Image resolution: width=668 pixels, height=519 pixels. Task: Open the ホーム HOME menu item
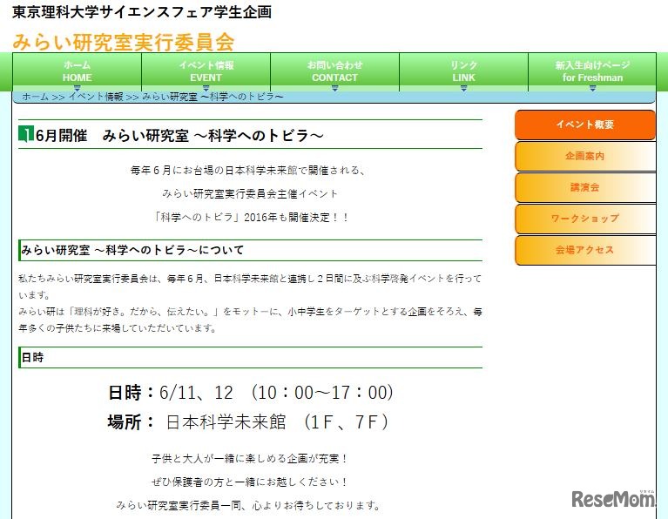(x=78, y=71)
